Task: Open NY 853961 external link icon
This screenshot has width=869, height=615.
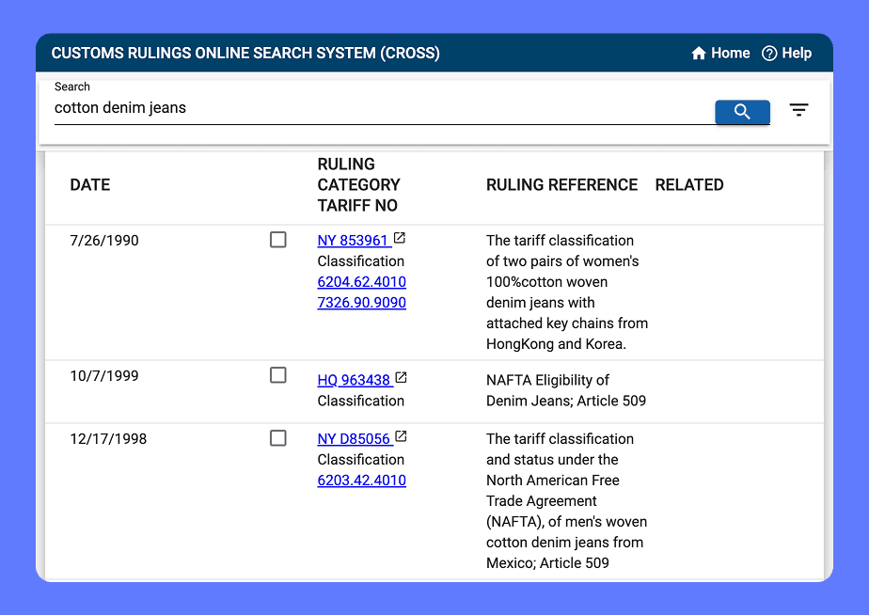Action: click(x=400, y=239)
